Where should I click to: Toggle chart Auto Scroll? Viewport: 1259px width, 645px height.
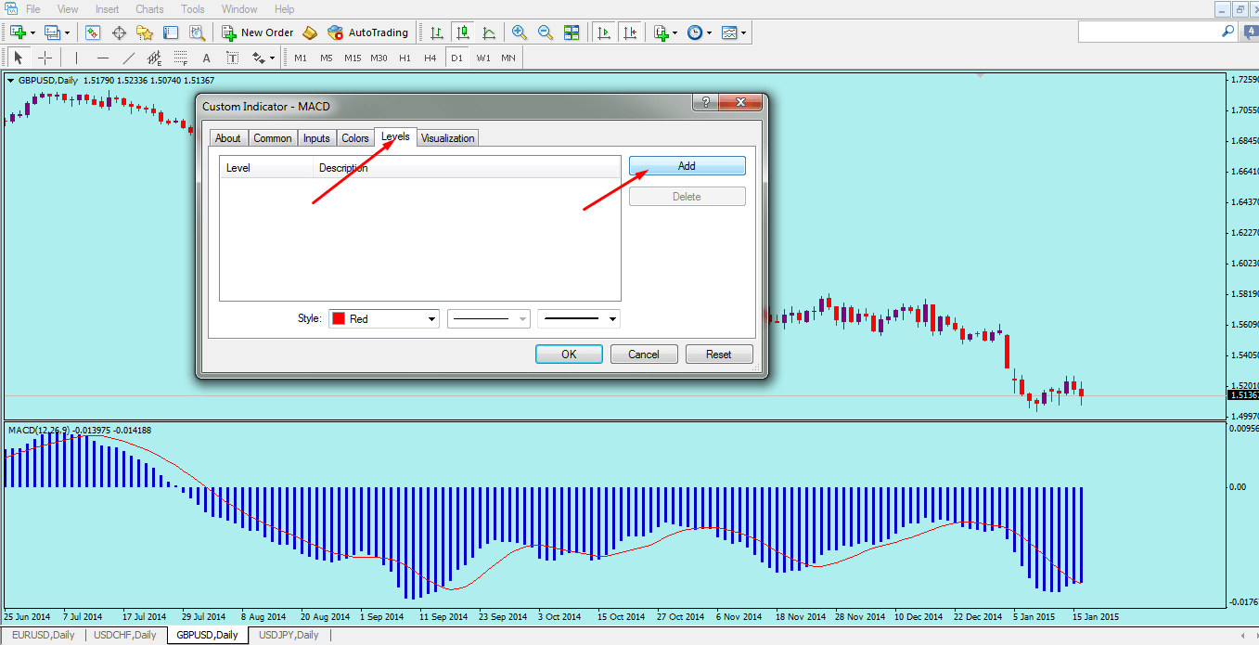(604, 32)
